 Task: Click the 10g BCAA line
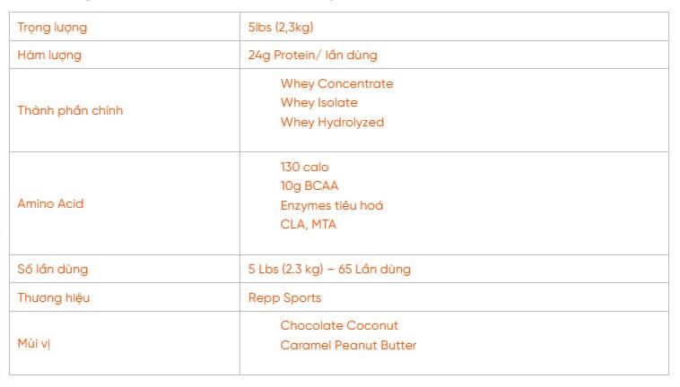[x=309, y=186]
